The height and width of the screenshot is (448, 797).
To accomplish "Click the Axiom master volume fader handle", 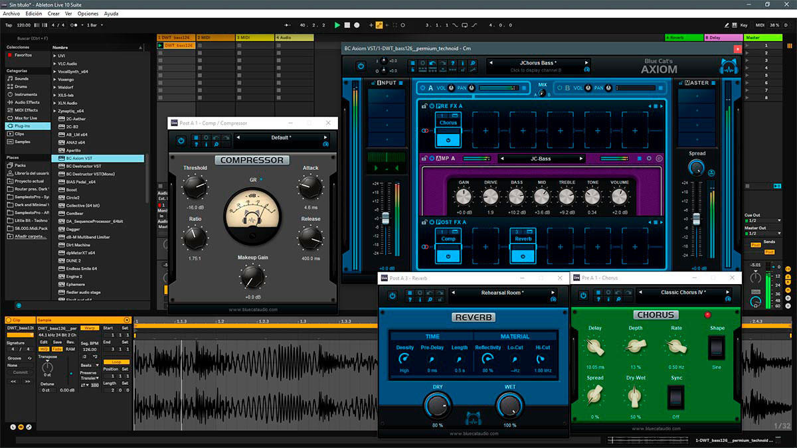I will click(696, 218).
